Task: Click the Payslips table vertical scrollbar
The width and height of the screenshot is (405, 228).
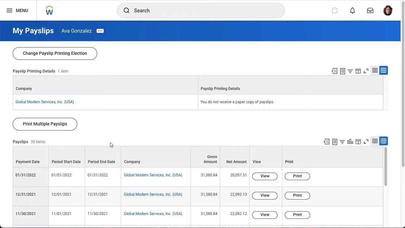Action: tap(385, 166)
